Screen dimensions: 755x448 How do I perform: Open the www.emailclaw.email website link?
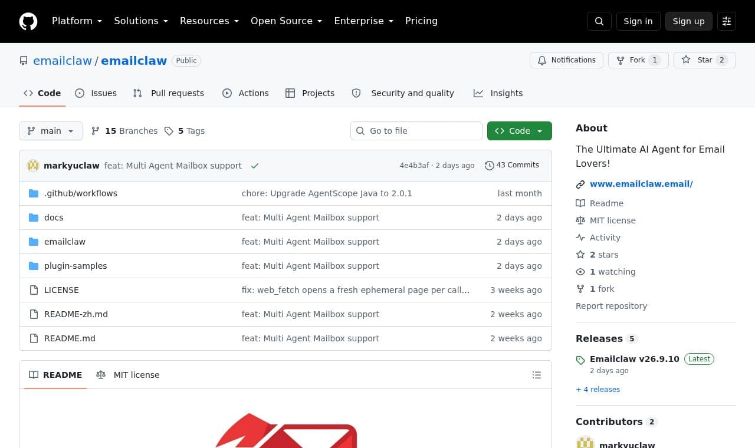641,184
